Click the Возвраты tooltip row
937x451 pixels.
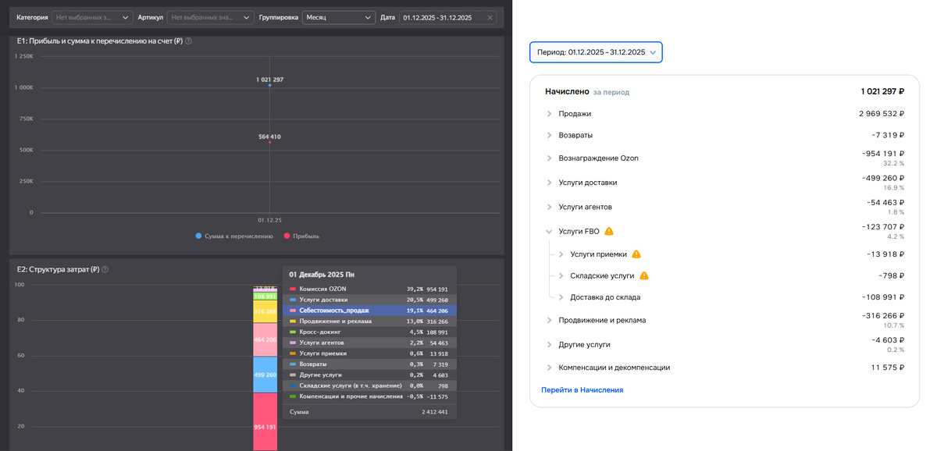[370, 364]
